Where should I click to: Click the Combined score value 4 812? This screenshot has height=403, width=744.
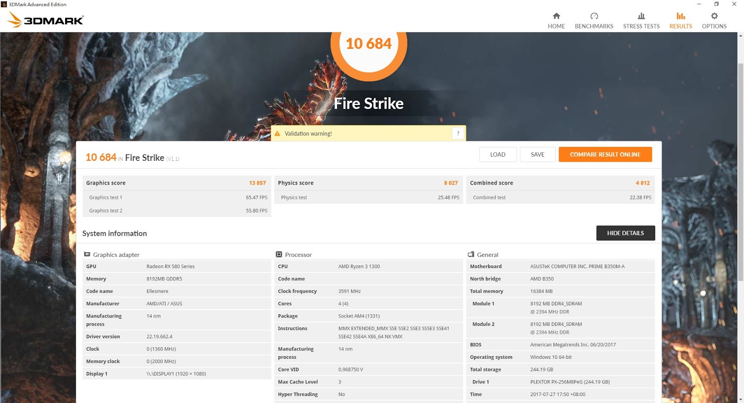pos(643,183)
